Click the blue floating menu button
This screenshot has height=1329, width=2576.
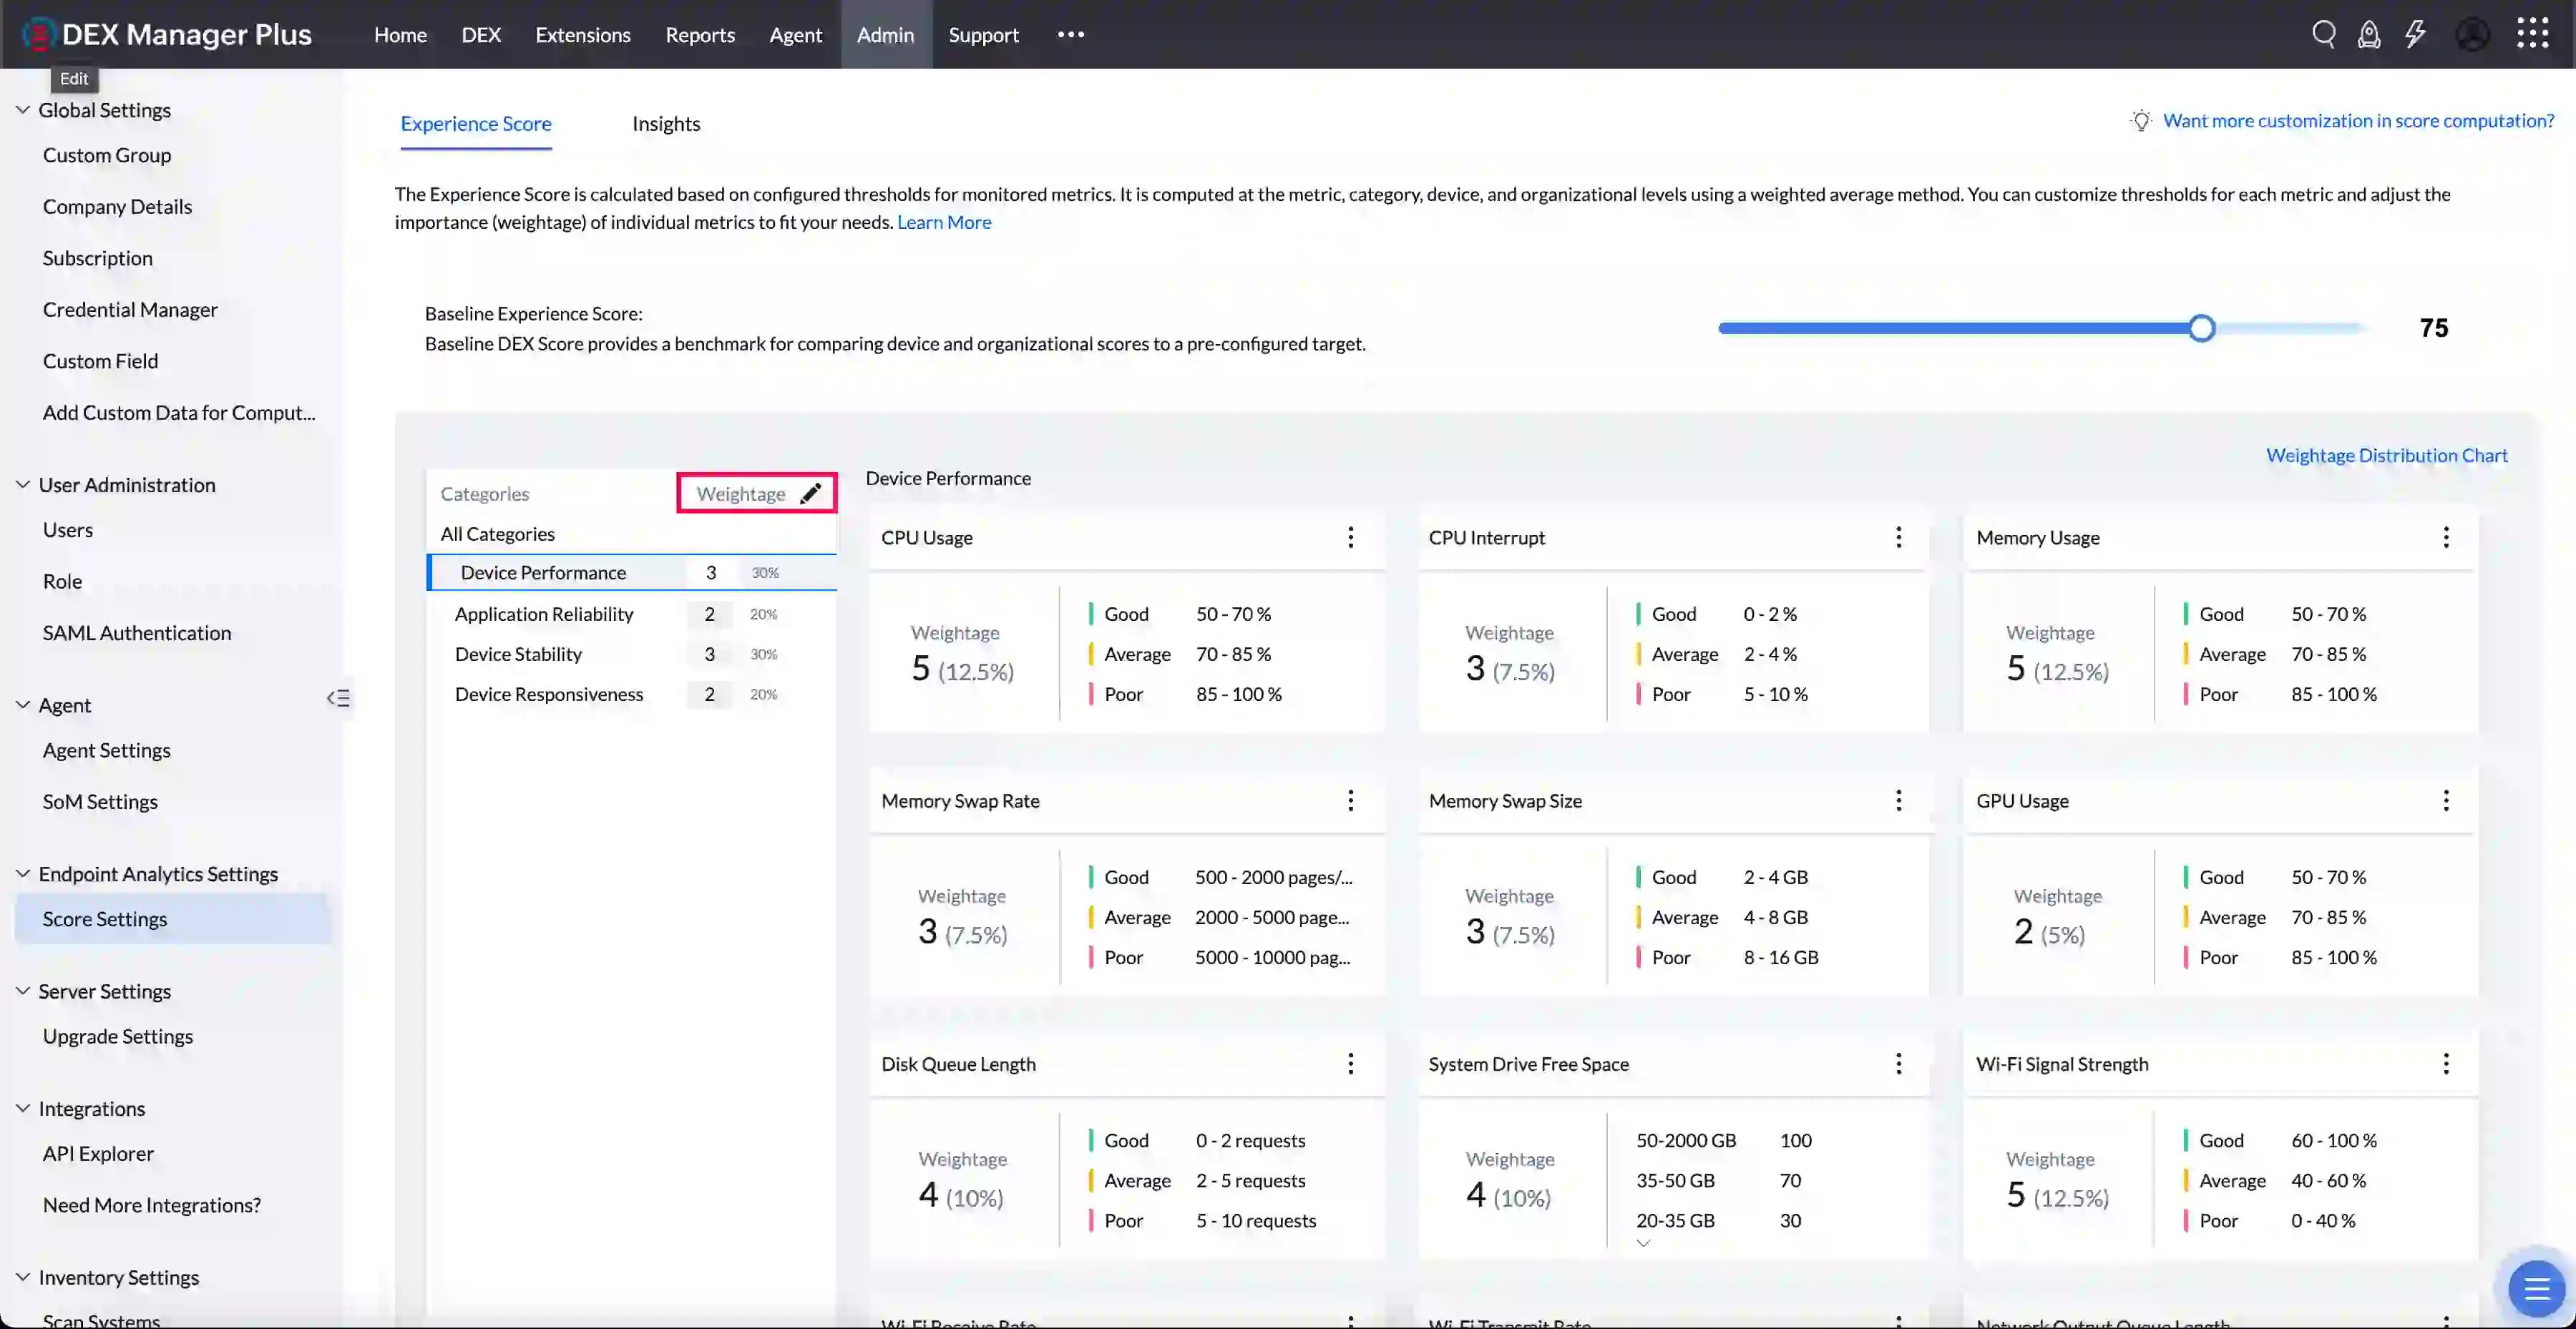(x=2536, y=1289)
